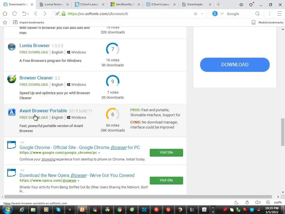Open the Lumia Browser title link

click(35, 45)
